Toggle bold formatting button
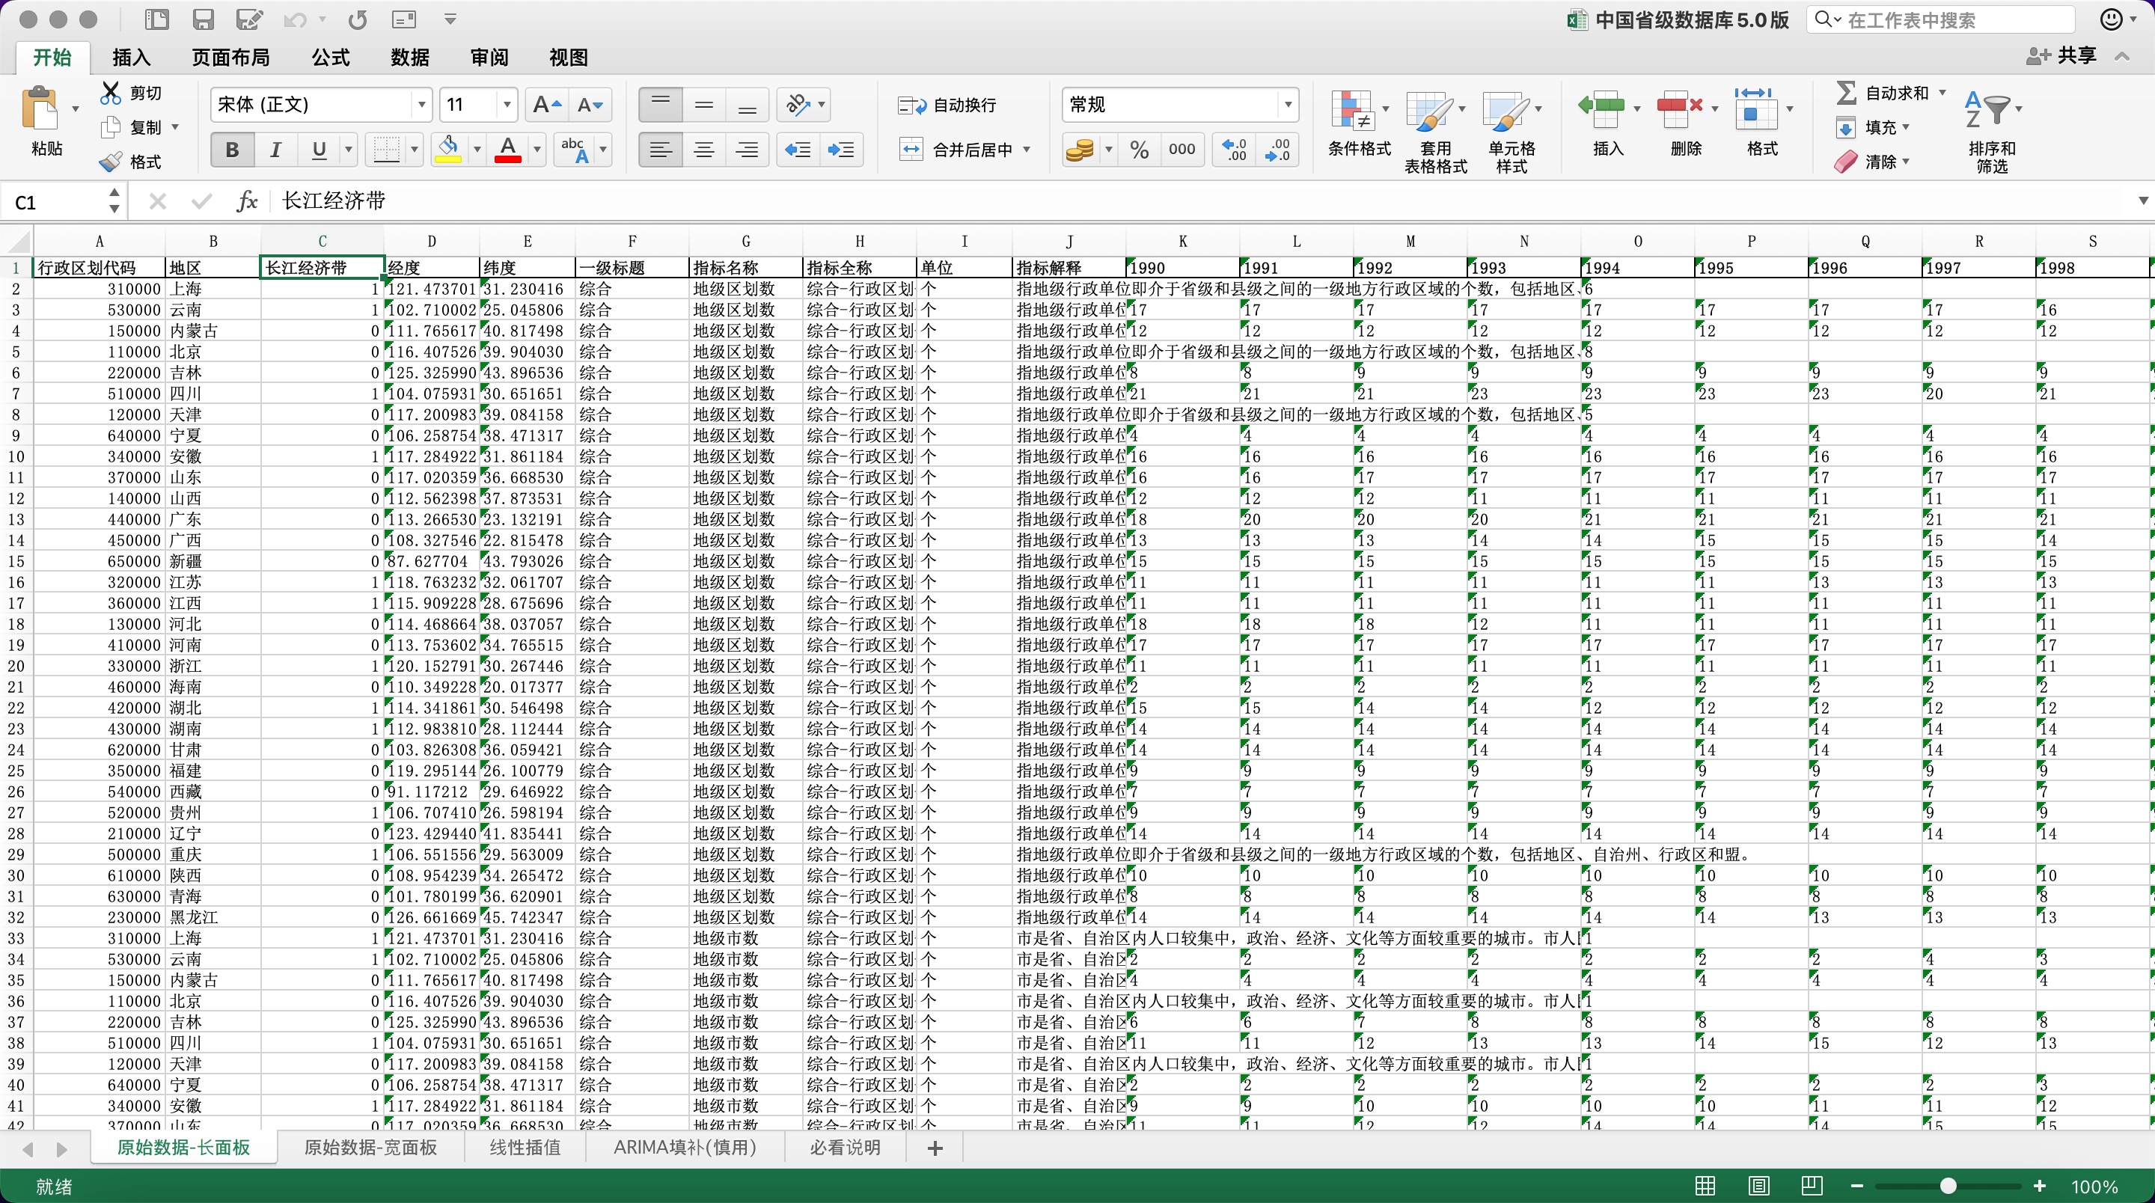The width and height of the screenshot is (2155, 1203). coord(232,150)
